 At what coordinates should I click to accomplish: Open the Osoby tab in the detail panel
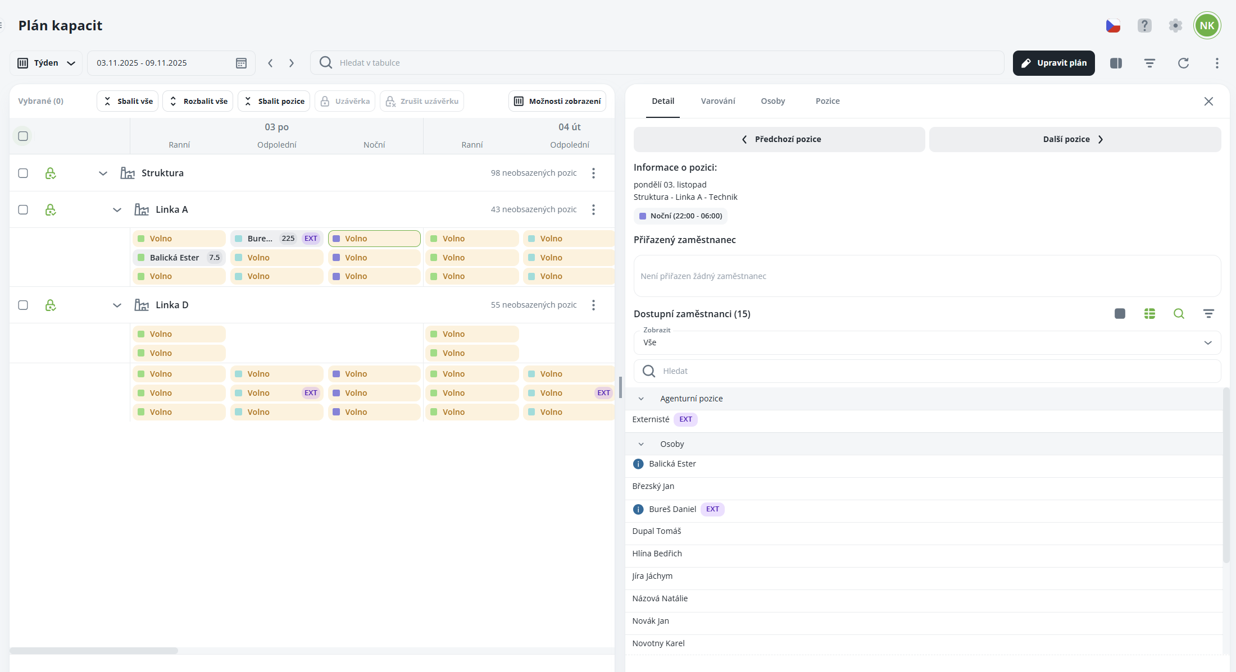[772, 101]
